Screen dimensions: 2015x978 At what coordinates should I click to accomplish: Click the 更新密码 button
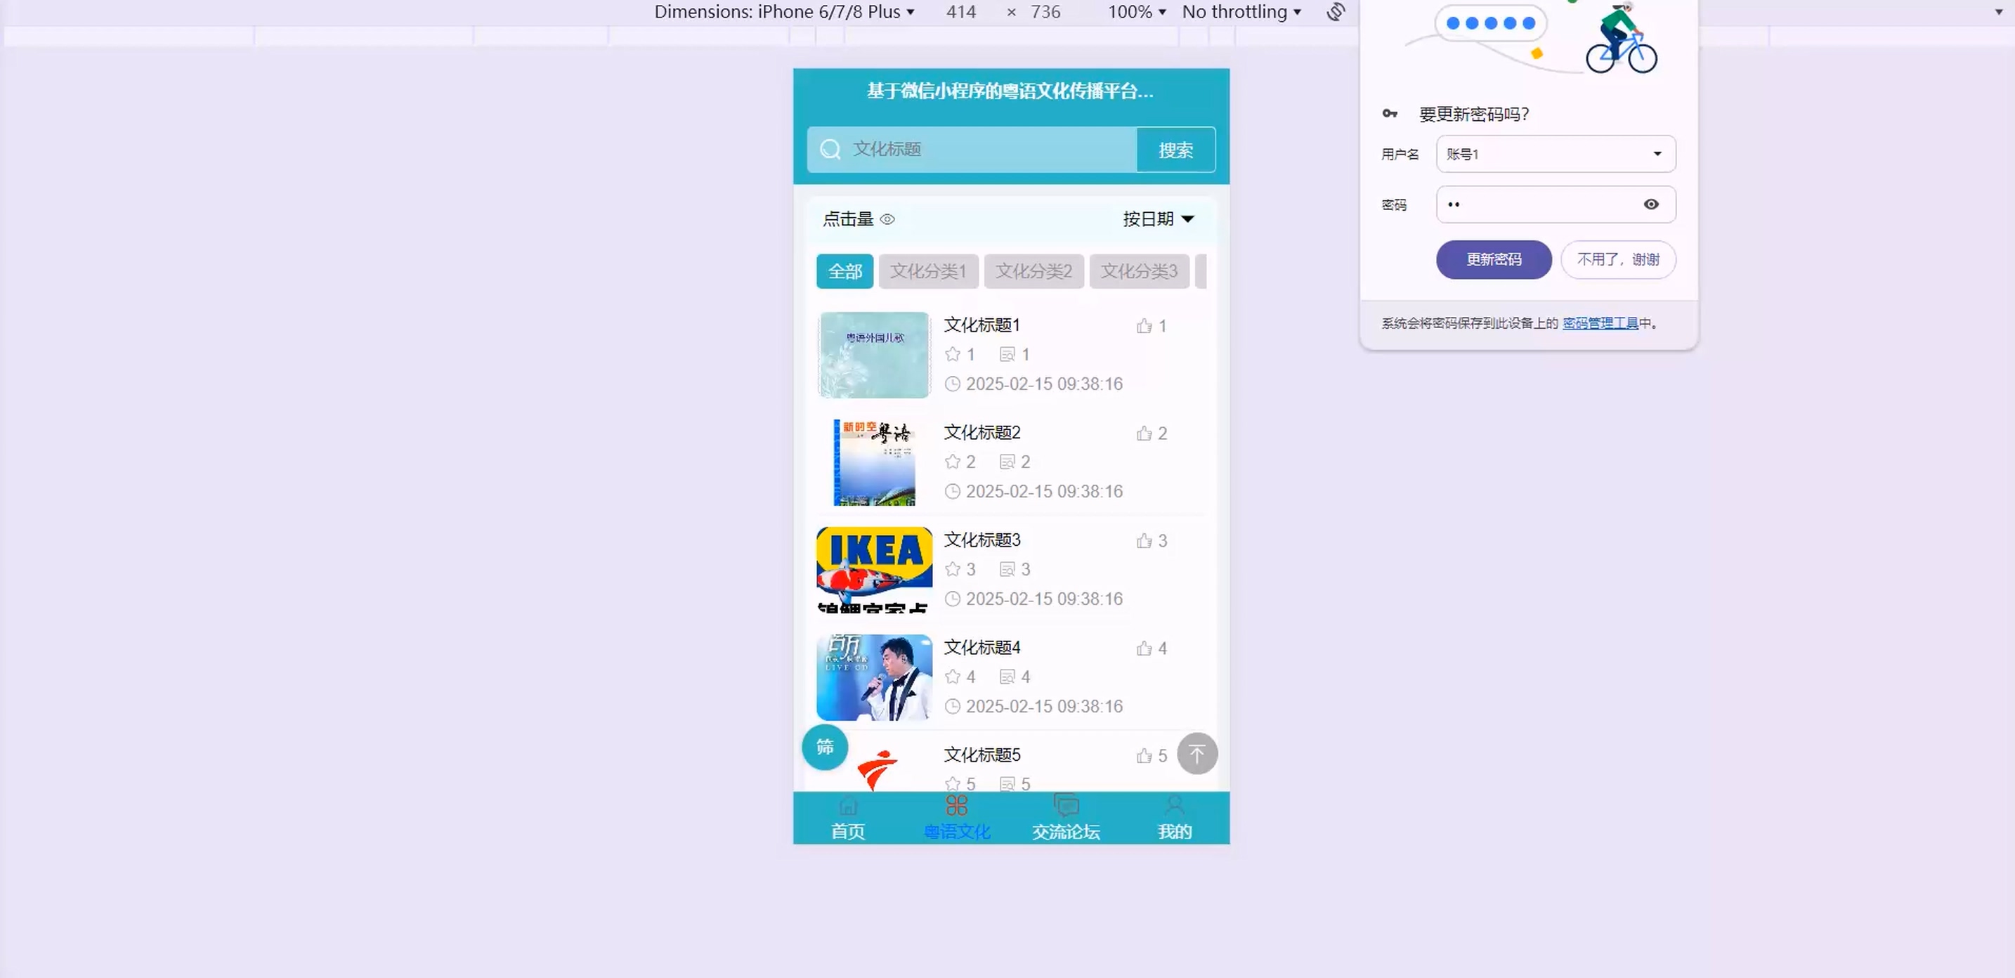[x=1493, y=260]
